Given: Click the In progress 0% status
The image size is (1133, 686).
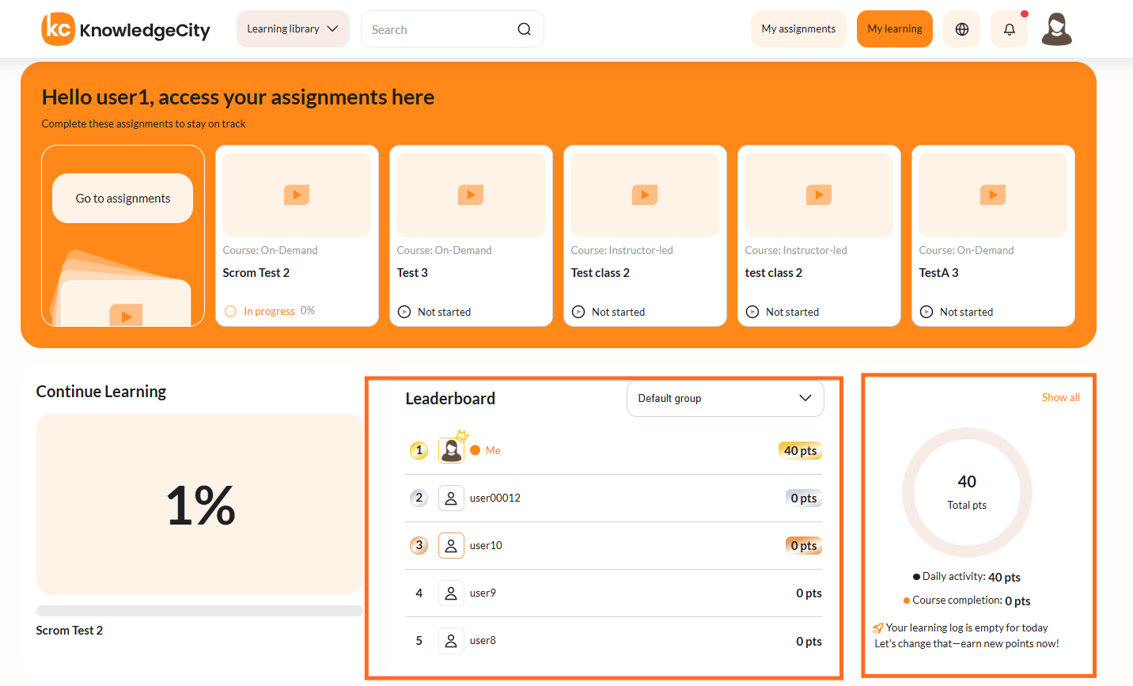Looking at the screenshot, I should pos(270,311).
